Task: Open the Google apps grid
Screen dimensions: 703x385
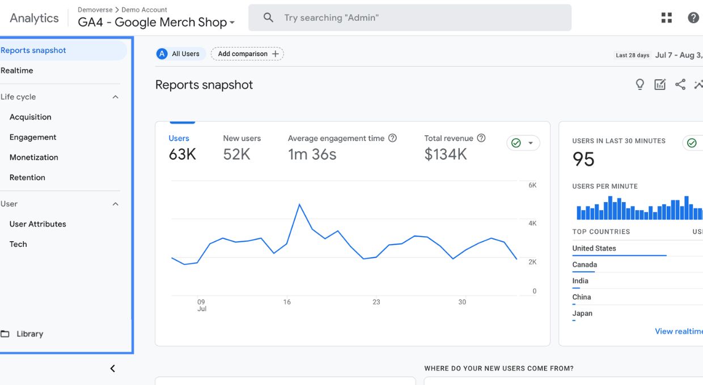Action: [666, 17]
